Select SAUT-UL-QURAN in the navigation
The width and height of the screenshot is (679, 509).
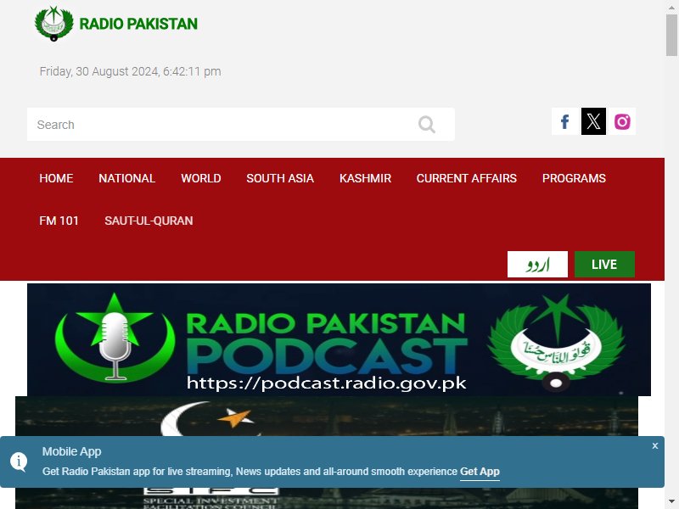point(149,221)
